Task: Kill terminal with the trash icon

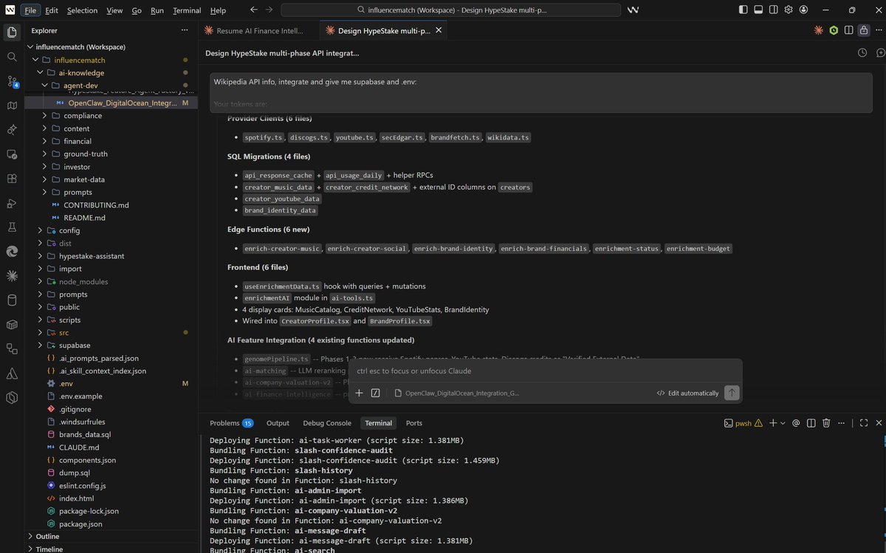Action: click(826, 423)
